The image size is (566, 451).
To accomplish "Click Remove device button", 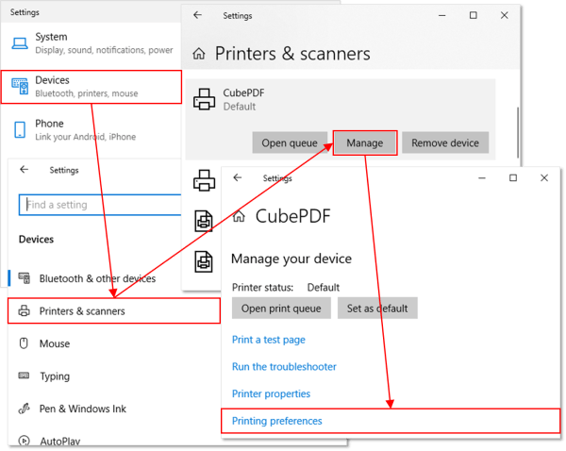I will 445,143.
